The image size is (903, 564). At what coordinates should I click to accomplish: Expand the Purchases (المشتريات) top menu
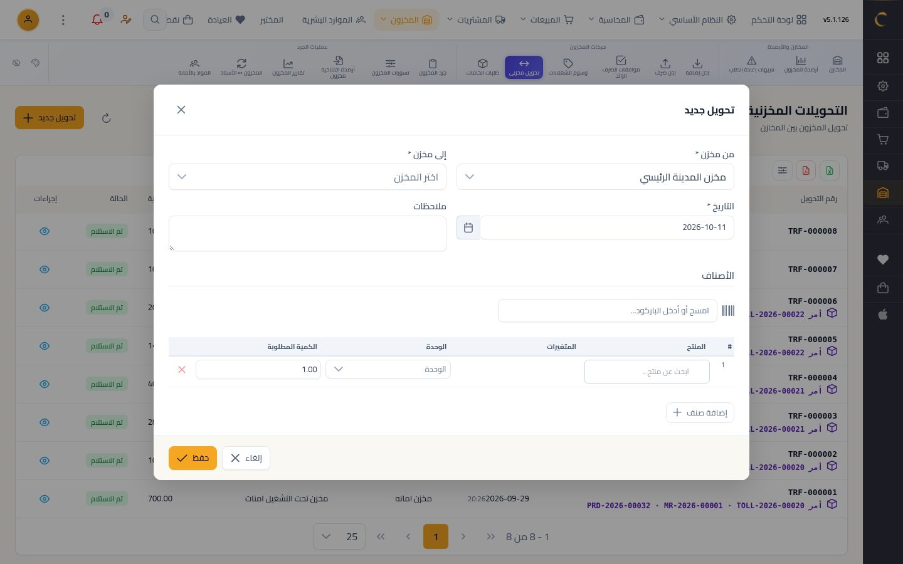pos(476,20)
